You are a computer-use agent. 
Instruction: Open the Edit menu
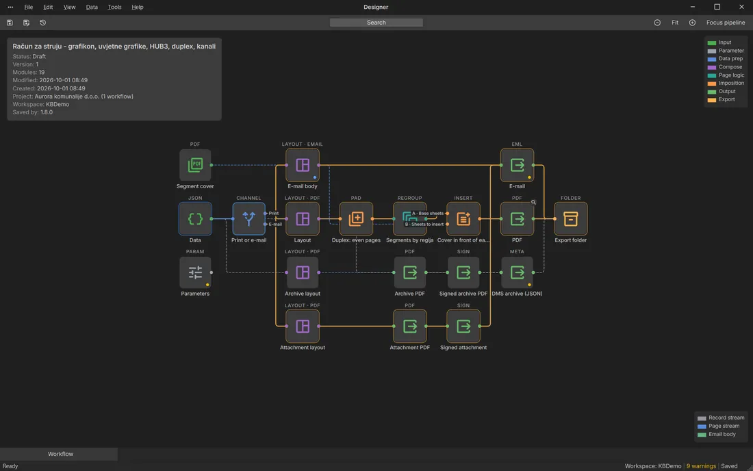pos(48,8)
